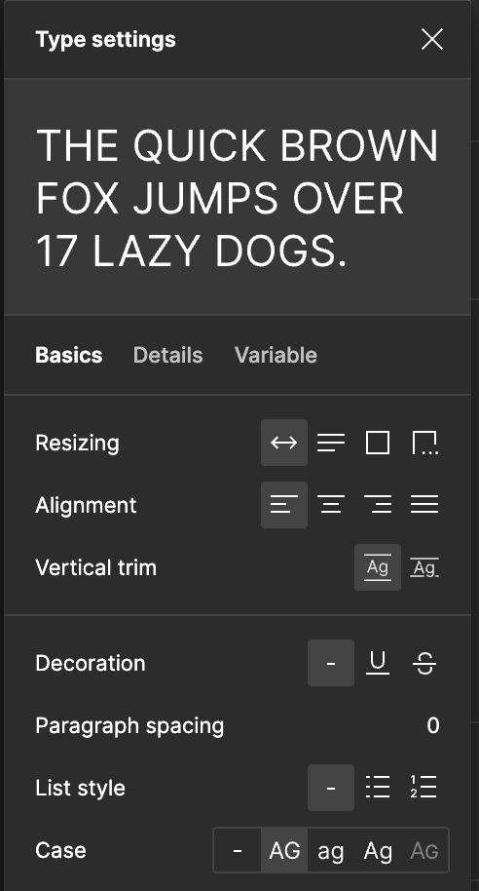This screenshot has width=479, height=891.
Task: Choose numbered list style
Action: pos(424,788)
